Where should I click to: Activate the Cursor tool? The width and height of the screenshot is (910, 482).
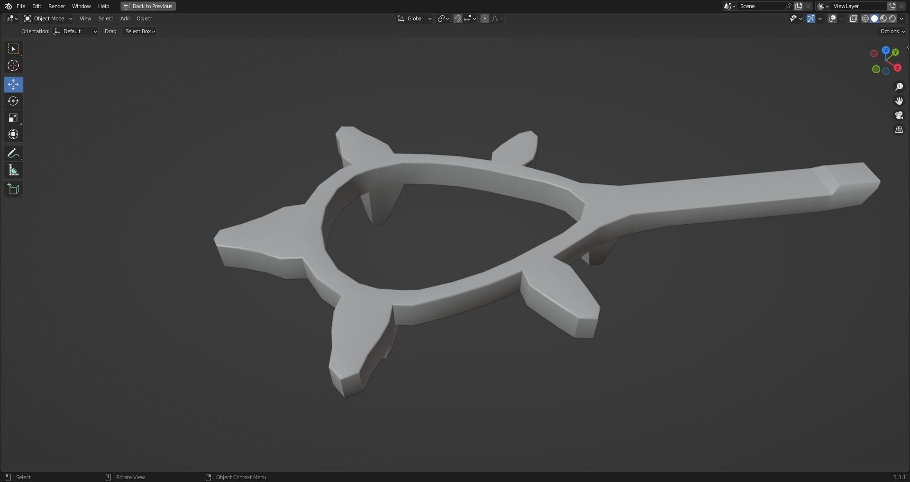(x=13, y=65)
